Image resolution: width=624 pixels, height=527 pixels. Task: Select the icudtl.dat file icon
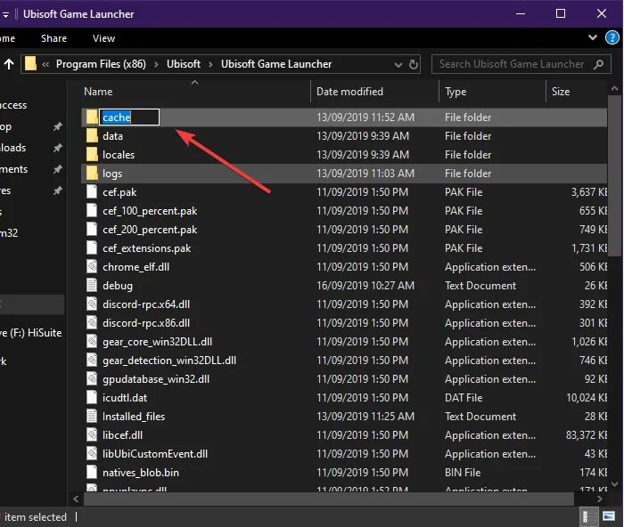coord(92,397)
